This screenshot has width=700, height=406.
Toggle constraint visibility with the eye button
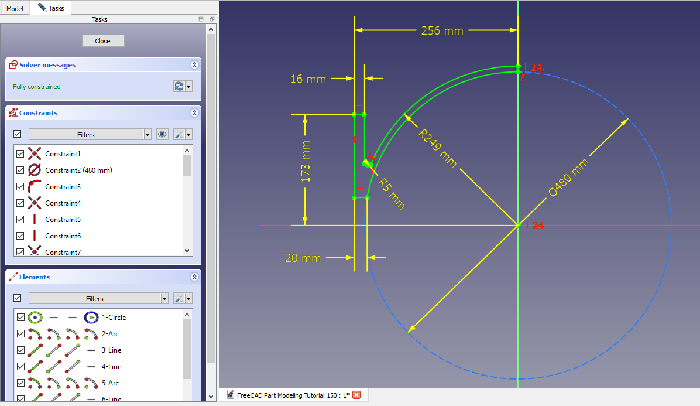[x=163, y=134]
